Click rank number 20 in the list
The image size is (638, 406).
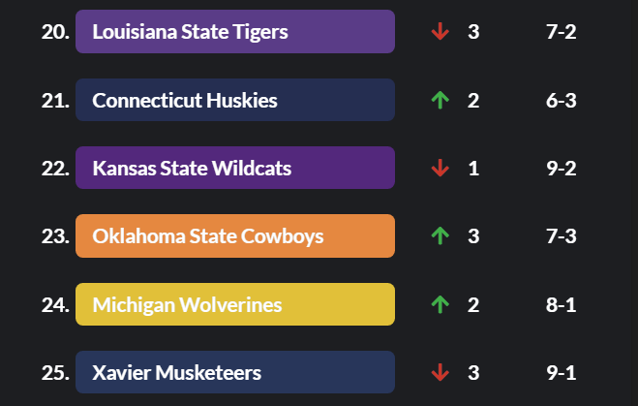pos(55,32)
